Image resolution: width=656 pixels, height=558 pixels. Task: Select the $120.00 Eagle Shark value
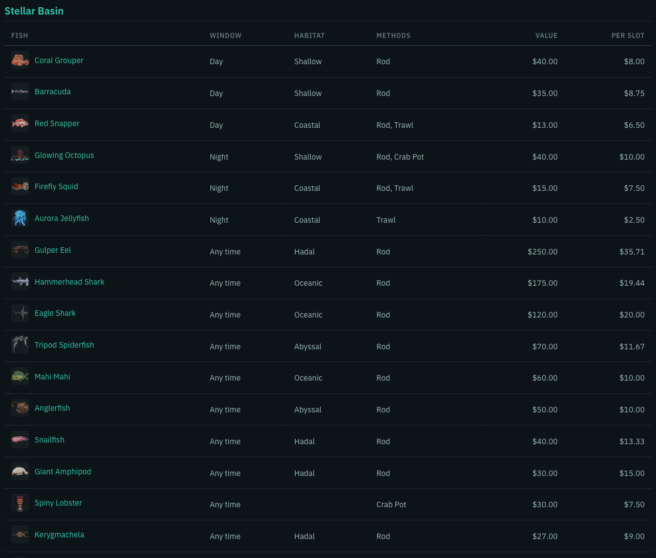542,315
